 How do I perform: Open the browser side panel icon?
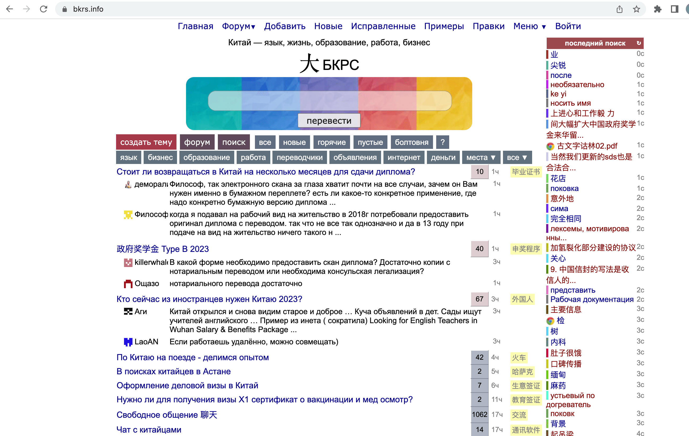click(674, 9)
